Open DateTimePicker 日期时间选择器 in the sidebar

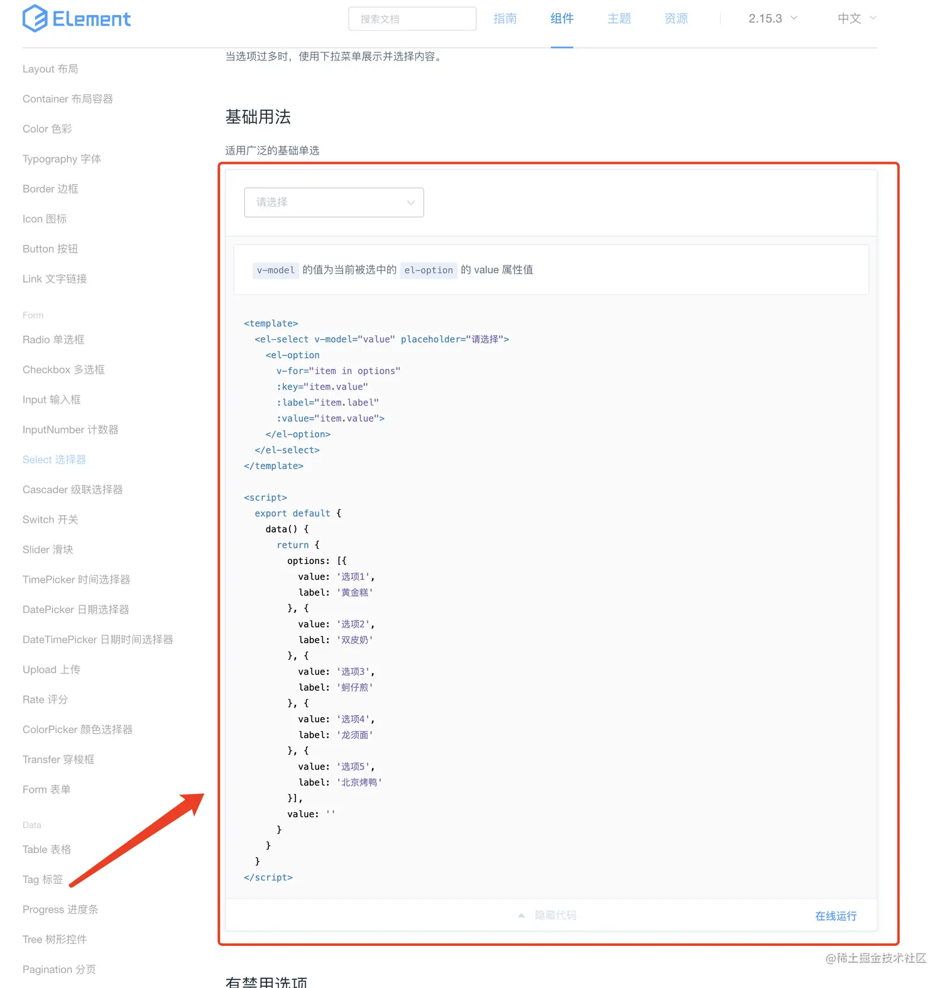coord(97,640)
